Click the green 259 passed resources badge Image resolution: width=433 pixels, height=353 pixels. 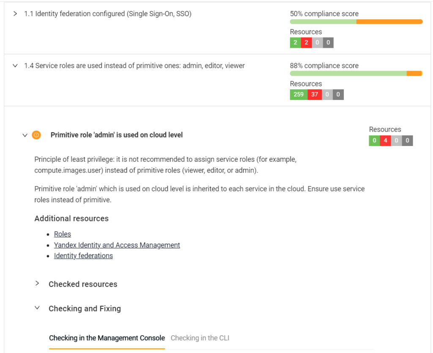(299, 94)
